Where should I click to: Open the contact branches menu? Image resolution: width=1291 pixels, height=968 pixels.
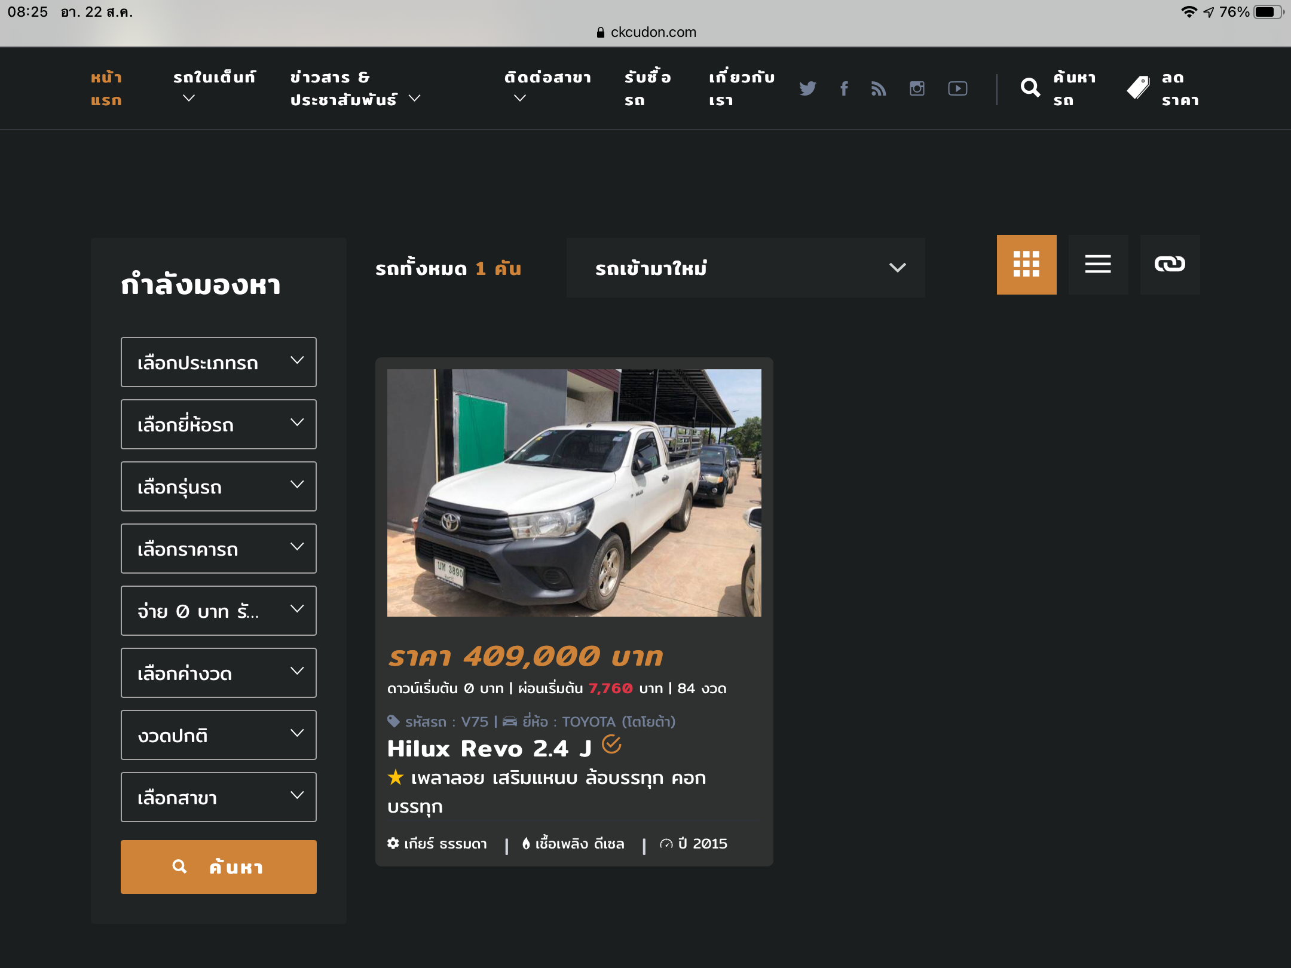[x=547, y=87]
